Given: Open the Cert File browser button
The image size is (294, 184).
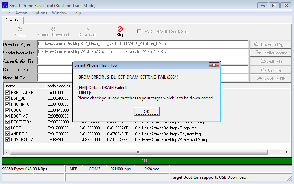Looking at the screenshot, I should click(x=271, y=70).
